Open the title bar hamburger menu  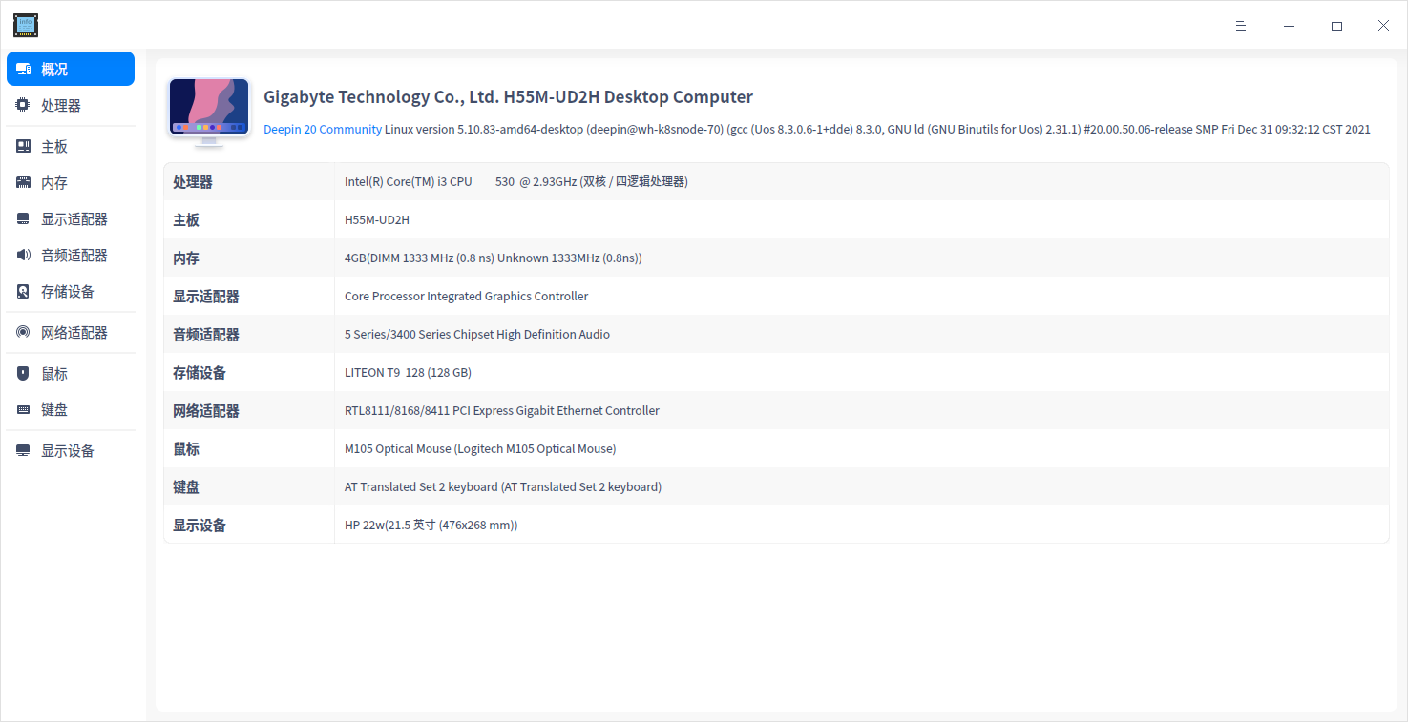point(1240,25)
